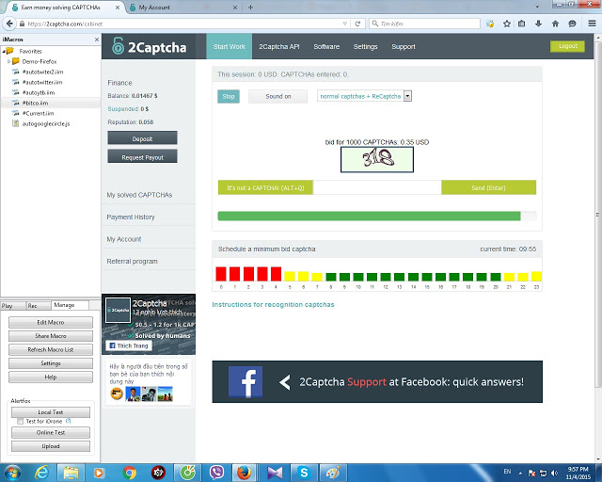Bookmark this page with star icon
Viewport: 602px width, 482px height.
507,24
